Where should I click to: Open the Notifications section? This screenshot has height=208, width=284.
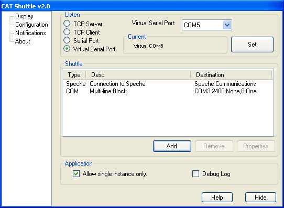[30, 33]
